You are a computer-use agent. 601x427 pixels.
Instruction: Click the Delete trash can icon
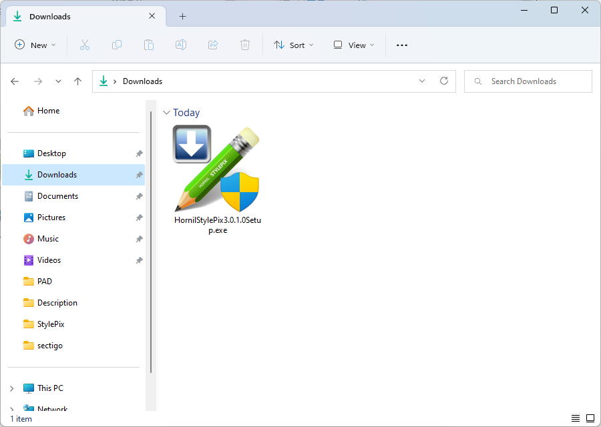click(245, 45)
